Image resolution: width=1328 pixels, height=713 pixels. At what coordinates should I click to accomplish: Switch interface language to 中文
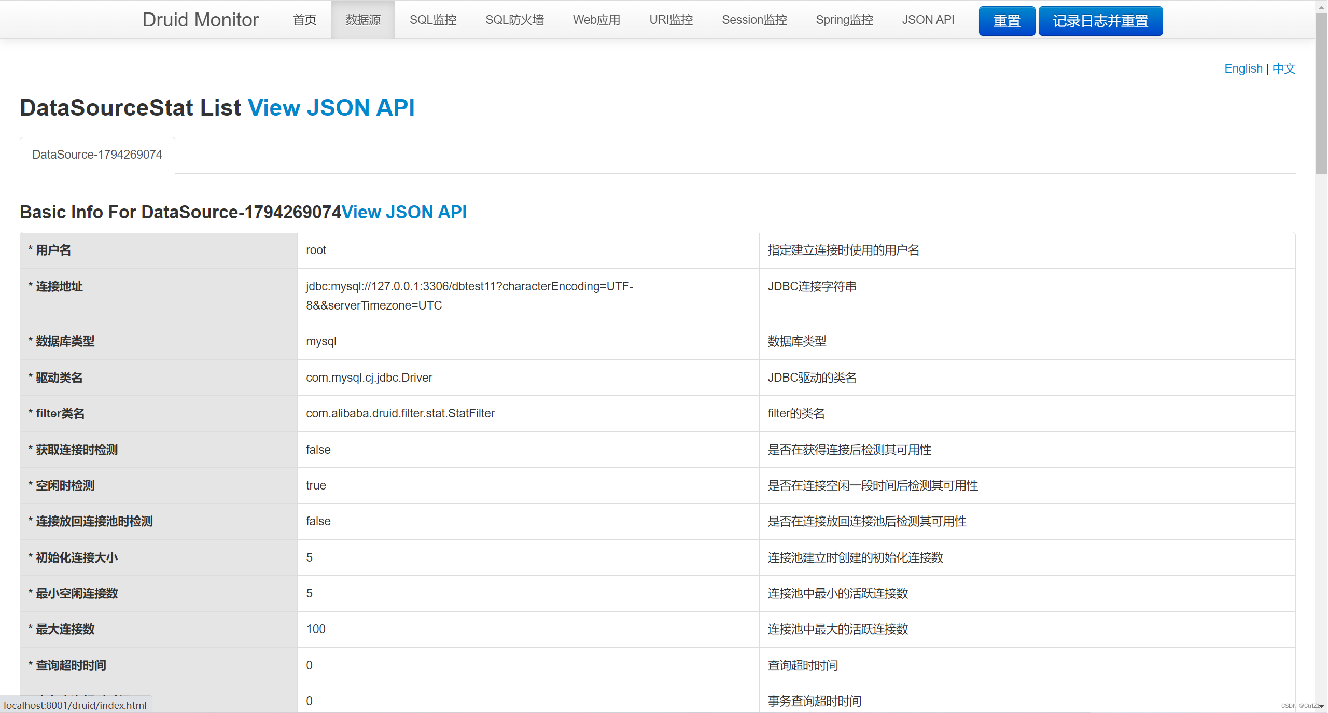tap(1283, 68)
